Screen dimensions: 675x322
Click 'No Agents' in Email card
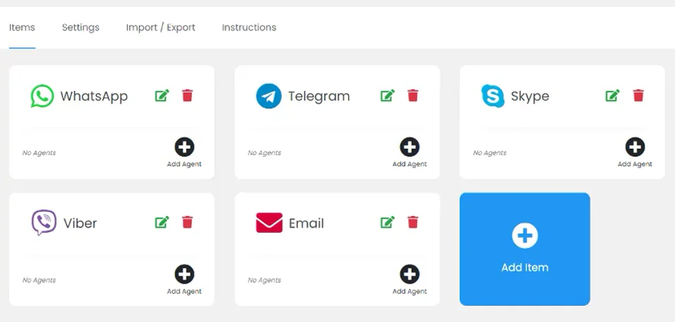point(265,280)
